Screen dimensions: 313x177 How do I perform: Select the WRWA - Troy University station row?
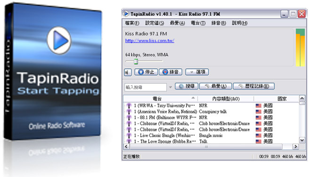point(211,105)
